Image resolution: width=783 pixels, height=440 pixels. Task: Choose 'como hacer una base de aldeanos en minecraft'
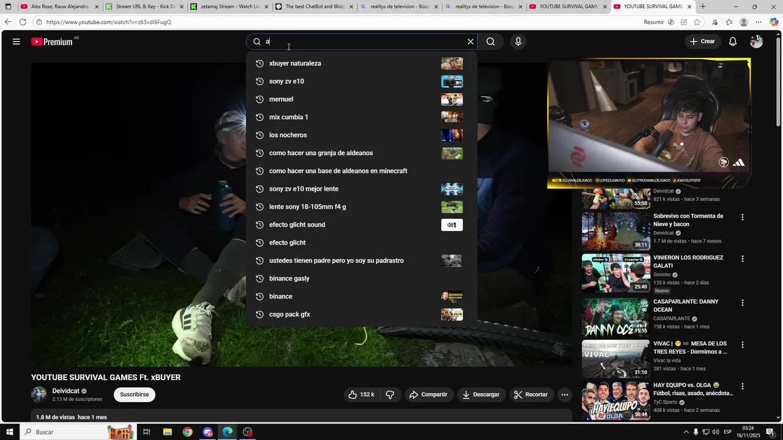click(x=362, y=171)
